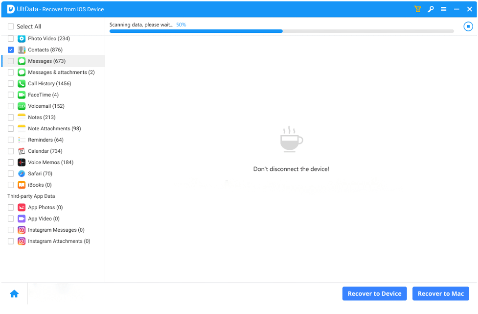This screenshot has width=478, height=314.
Task: Go to the Home icon
Action: coord(14,293)
